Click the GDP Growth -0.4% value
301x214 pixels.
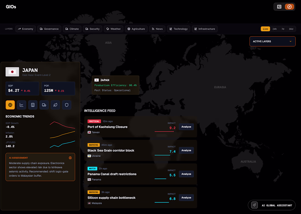click(x=10, y=127)
